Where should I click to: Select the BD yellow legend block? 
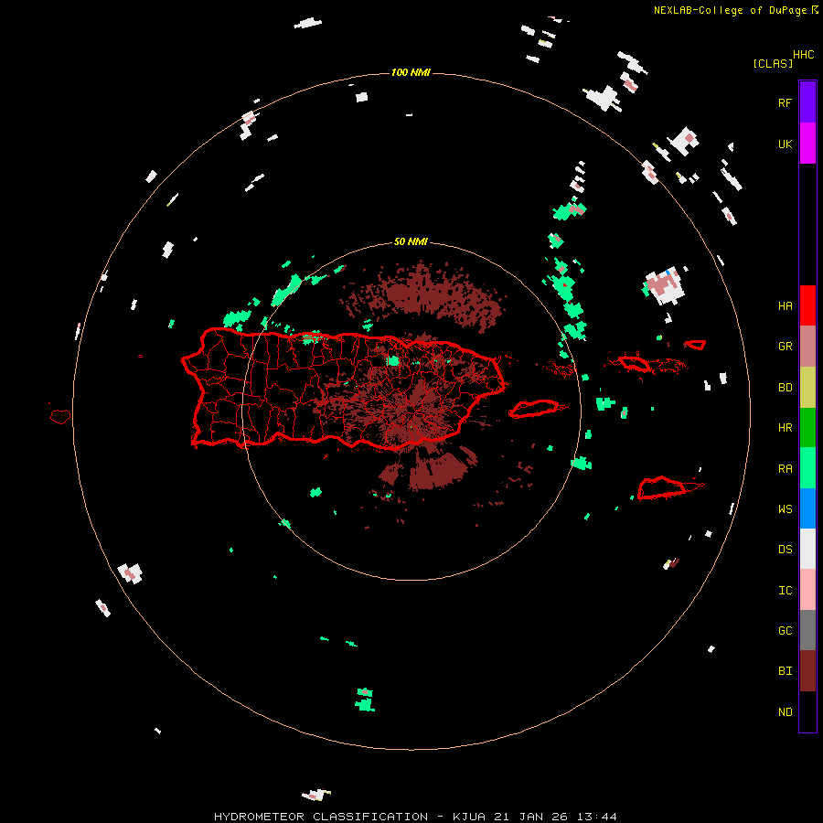(807, 387)
